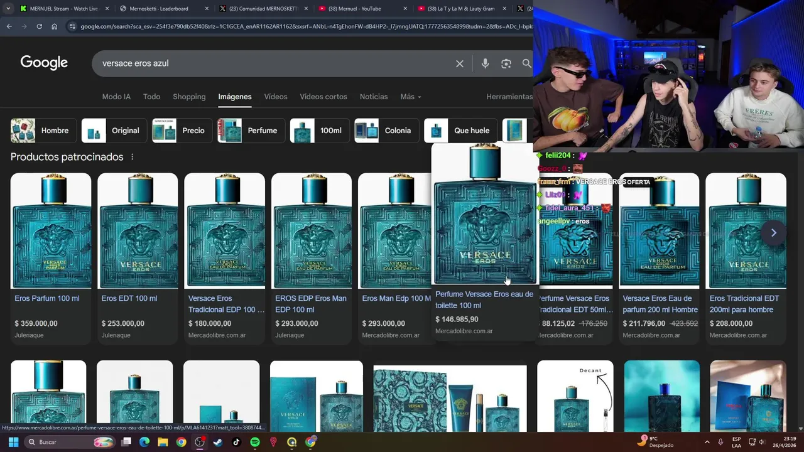
Task: Reload the page with refresh icon
Action: 39,26
